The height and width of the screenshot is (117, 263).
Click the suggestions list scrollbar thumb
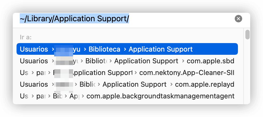click(x=248, y=35)
